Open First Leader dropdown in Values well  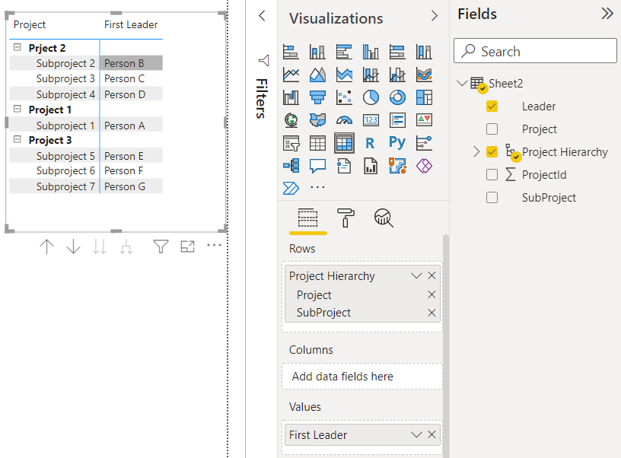416,434
